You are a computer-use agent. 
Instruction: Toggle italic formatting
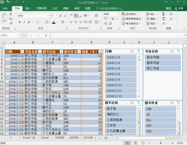[x=24, y=22]
